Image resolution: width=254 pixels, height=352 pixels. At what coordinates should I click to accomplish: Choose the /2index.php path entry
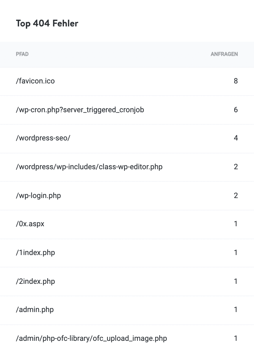[x=35, y=281]
